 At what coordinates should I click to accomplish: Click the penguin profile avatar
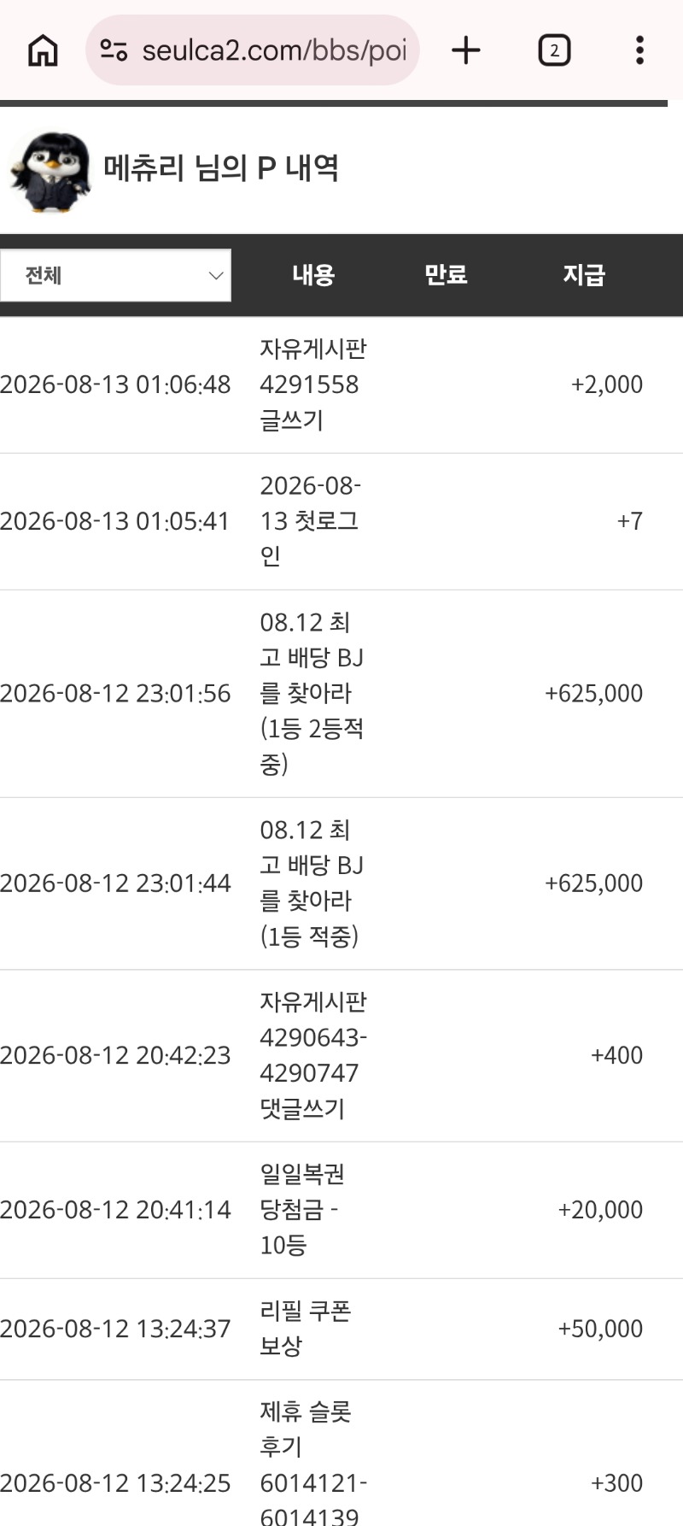(50, 172)
